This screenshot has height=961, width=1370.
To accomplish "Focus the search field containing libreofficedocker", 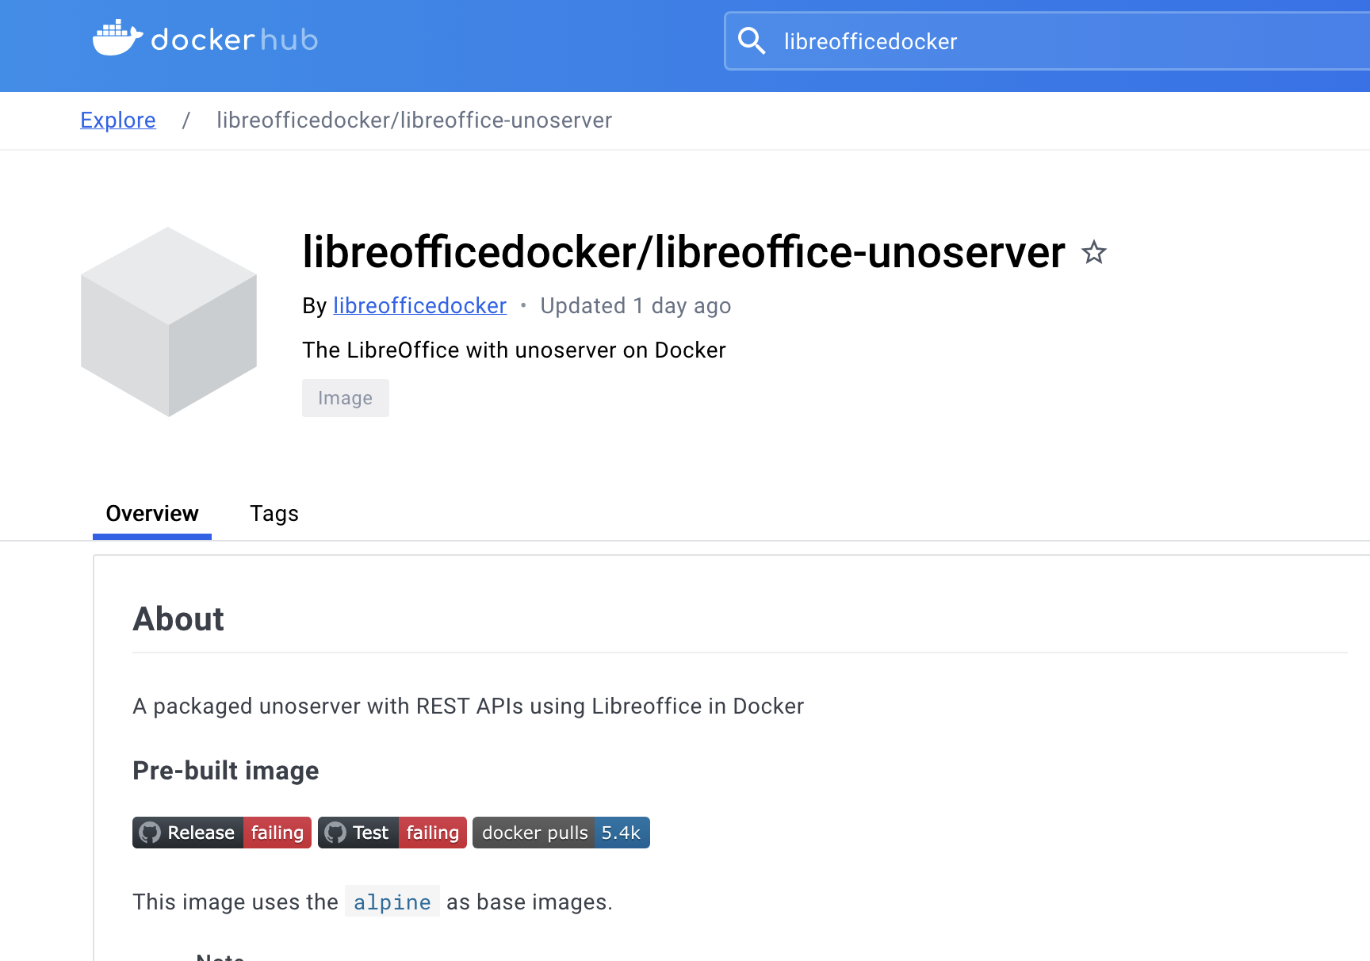I will click(1047, 41).
